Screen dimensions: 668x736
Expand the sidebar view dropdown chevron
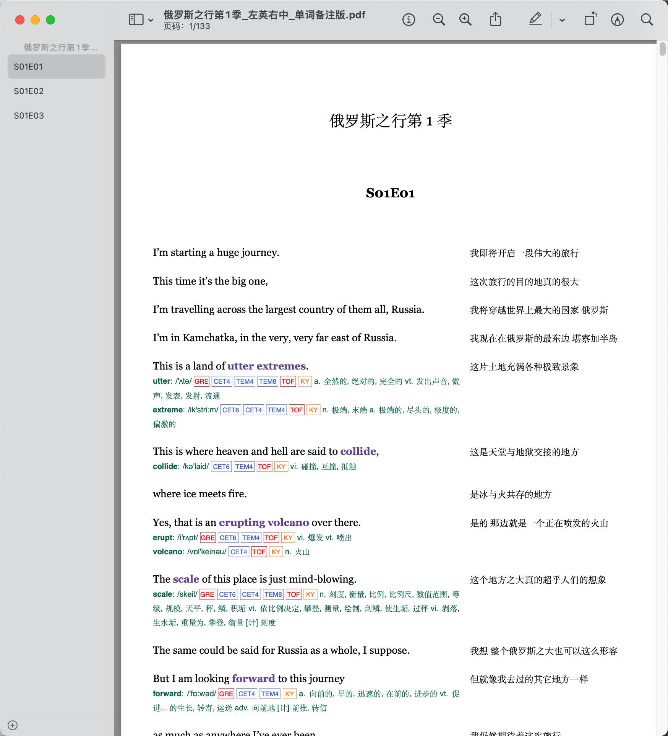[151, 20]
